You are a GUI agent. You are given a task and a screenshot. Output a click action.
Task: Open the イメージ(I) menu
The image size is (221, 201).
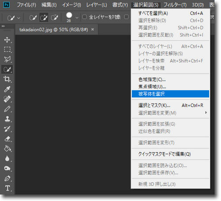click(x=72, y=5)
